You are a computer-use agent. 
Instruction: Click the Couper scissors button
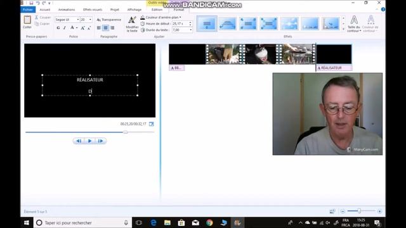(x=43, y=17)
